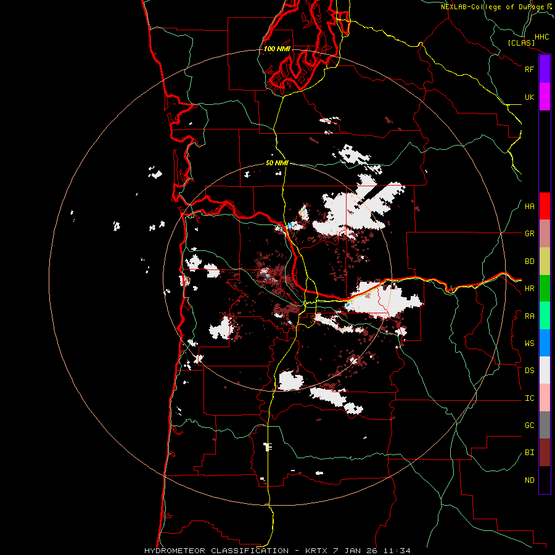Click the BI brown legend swatch
Viewport: 555px width, 555px height.
pos(545,453)
